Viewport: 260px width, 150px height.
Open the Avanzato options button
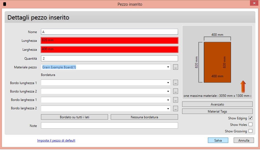[217, 104]
